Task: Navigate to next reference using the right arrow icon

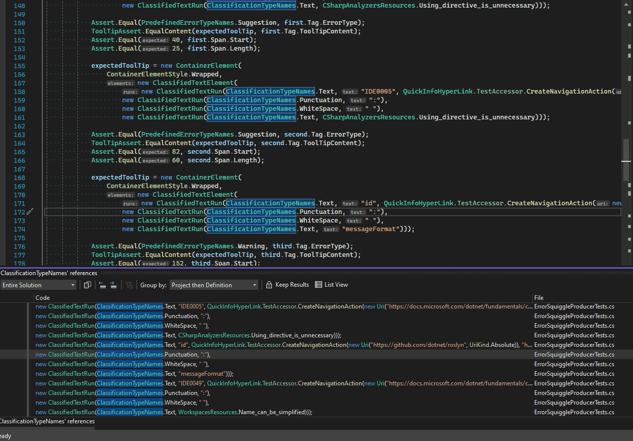Action: [112, 284]
